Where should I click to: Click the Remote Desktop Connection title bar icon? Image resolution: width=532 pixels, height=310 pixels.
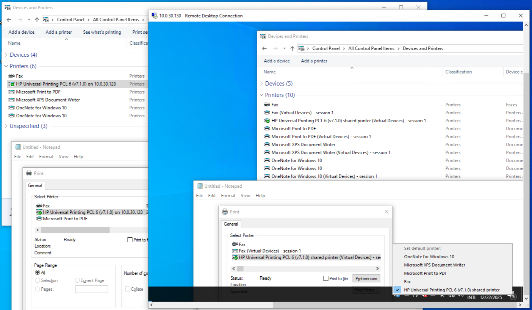[154, 16]
